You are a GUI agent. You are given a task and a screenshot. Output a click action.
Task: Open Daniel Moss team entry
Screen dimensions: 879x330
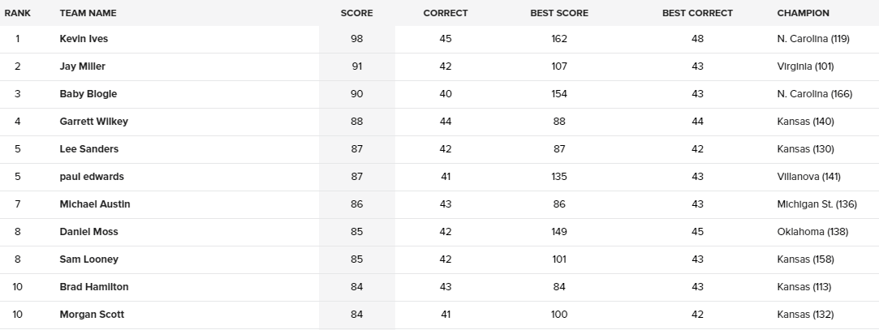(x=88, y=231)
